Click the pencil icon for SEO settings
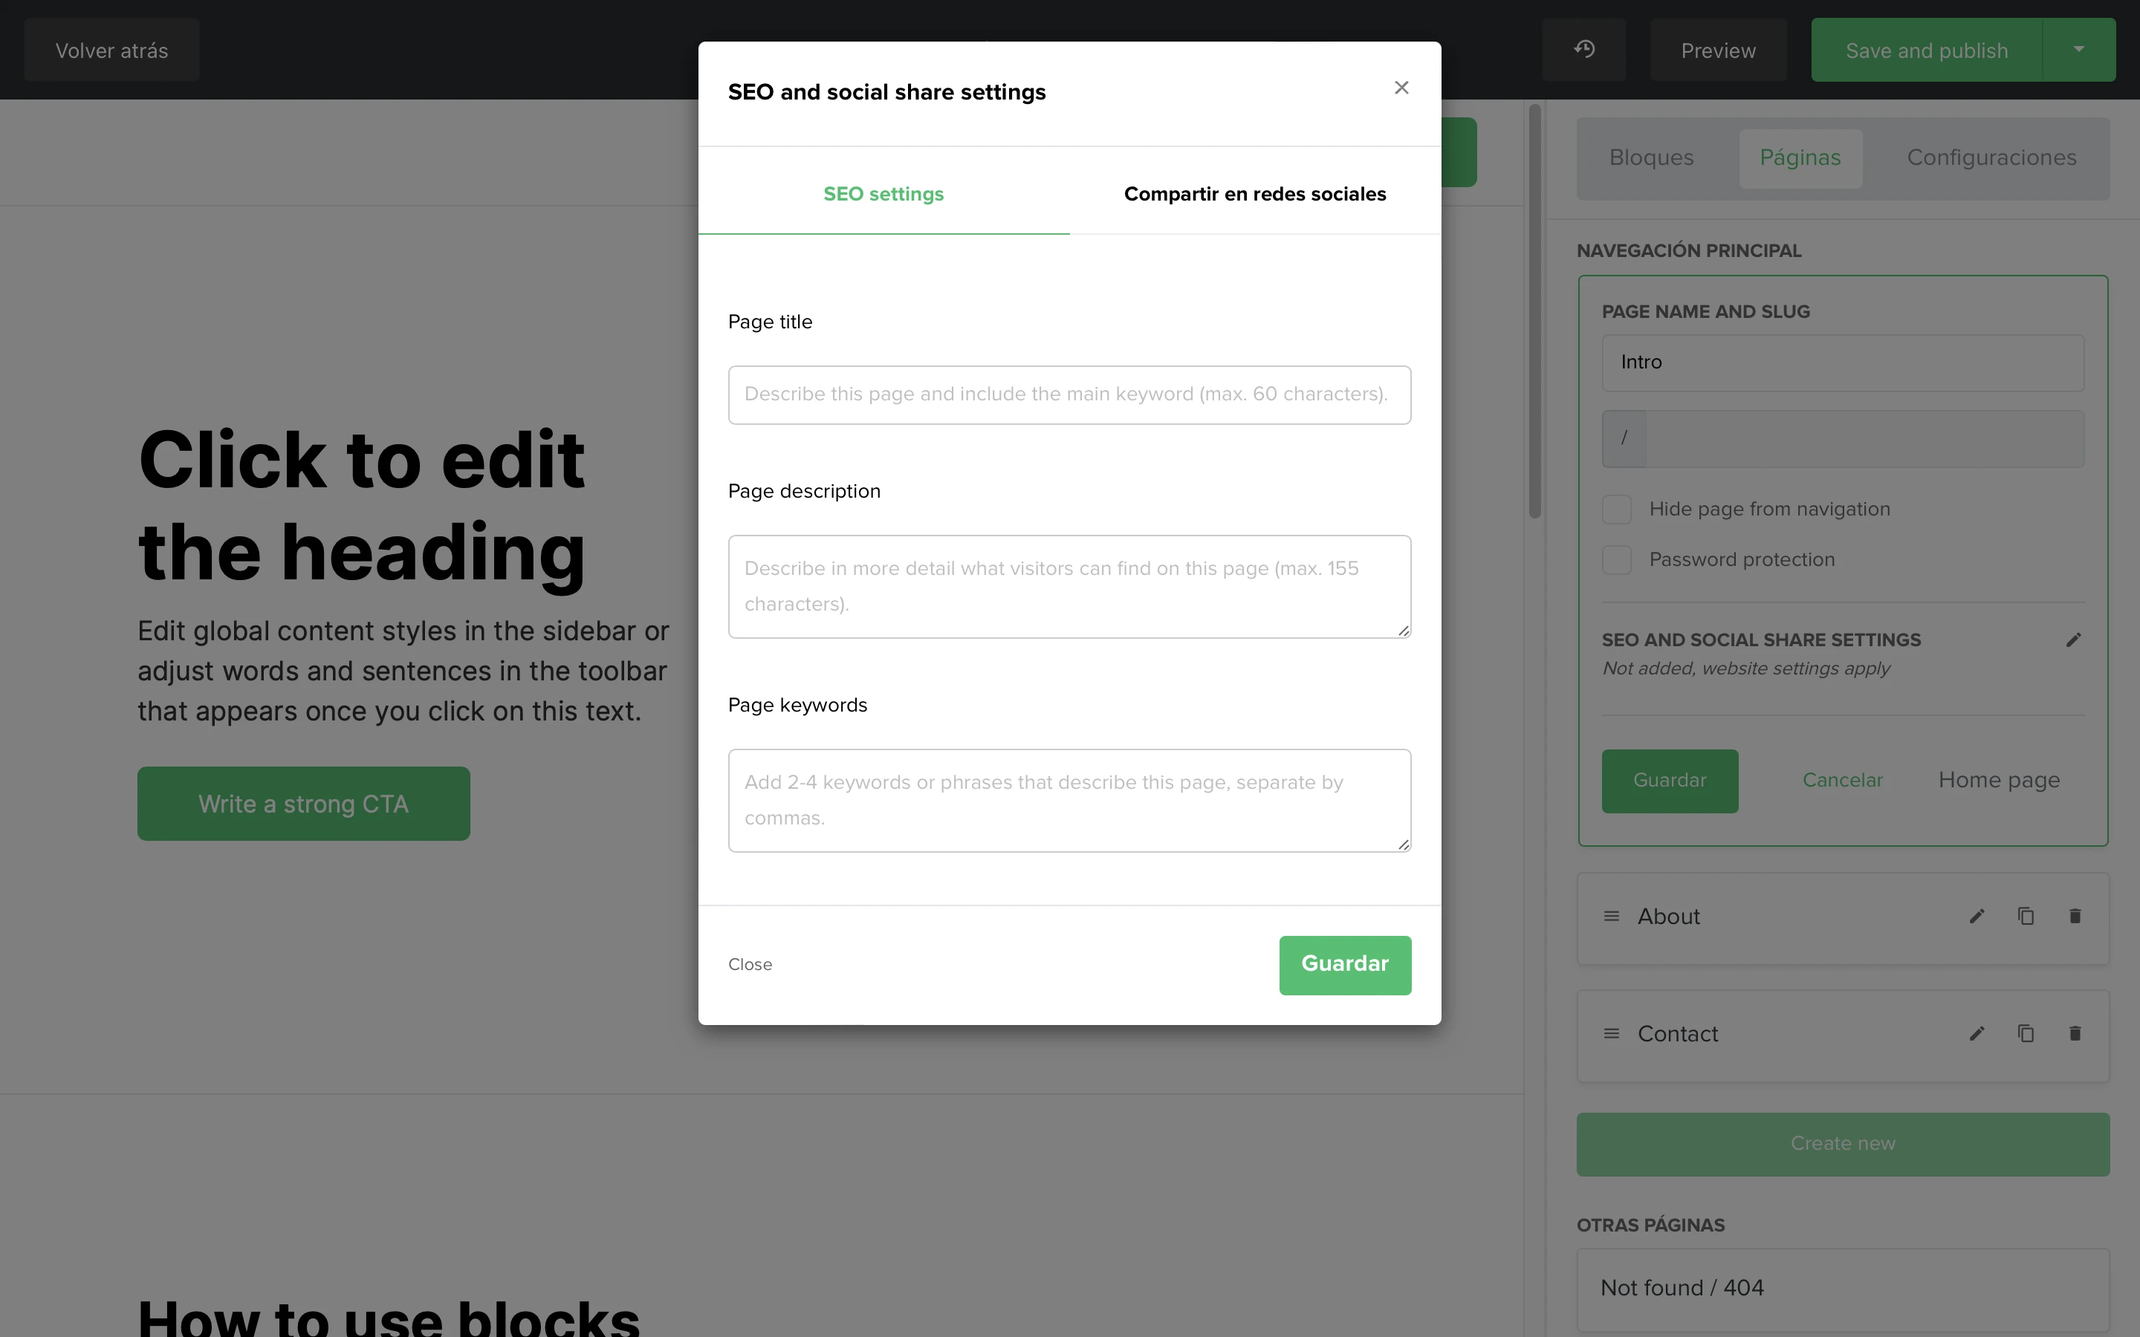Image resolution: width=2140 pixels, height=1337 pixels. click(x=2073, y=640)
